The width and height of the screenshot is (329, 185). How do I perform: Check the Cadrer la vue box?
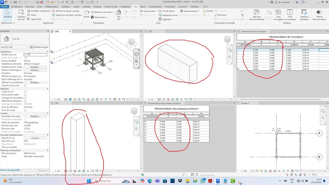tap(25, 92)
